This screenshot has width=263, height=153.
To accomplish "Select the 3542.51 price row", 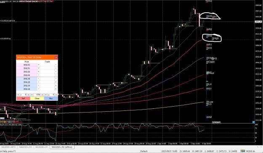I will coord(27,68).
